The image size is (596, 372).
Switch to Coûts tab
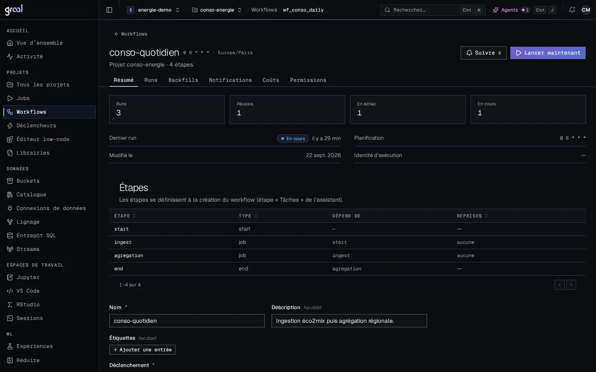tap(271, 80)
